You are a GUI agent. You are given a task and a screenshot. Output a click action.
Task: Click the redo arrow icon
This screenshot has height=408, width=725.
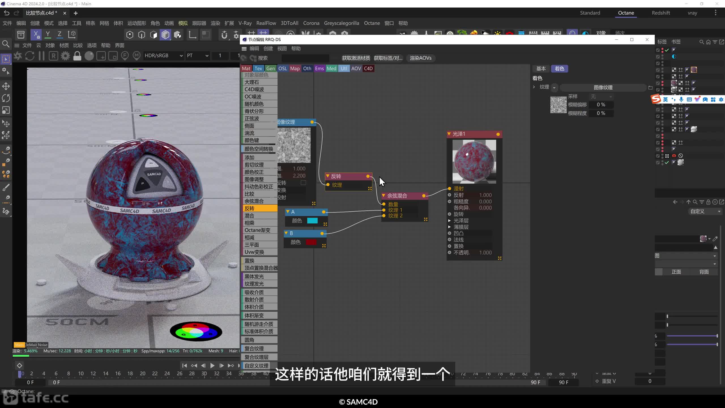pos(16,13)
